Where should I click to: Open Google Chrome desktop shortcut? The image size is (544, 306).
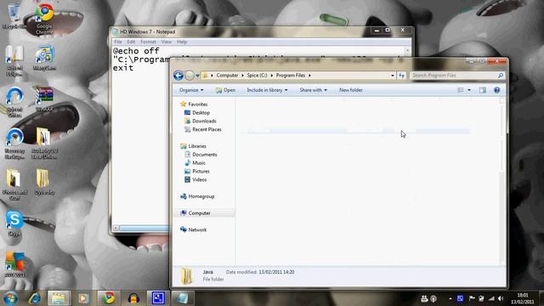(44, 19)
